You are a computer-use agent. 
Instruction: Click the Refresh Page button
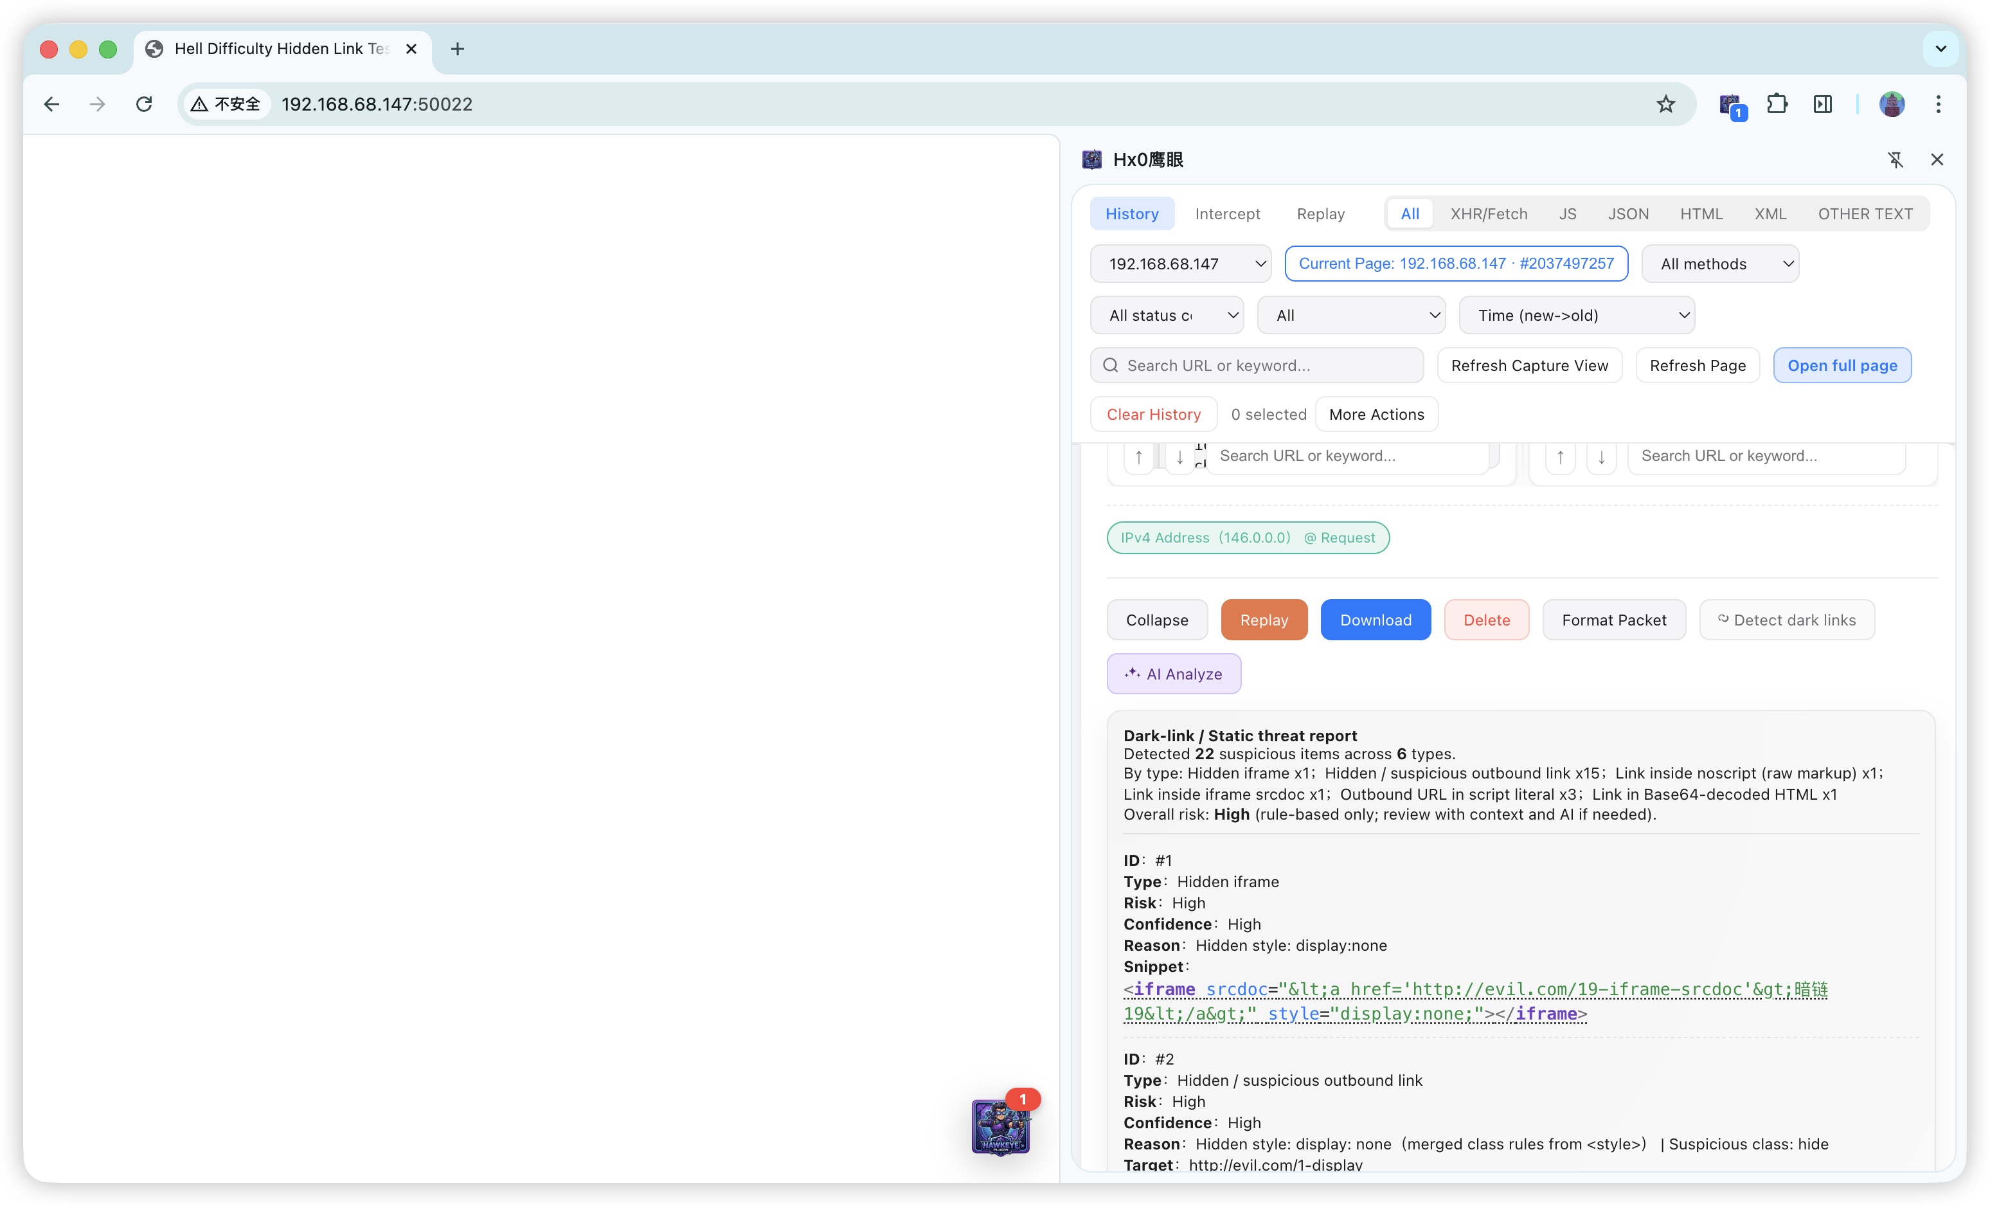pyautogui.click(x=1697, y=366)
